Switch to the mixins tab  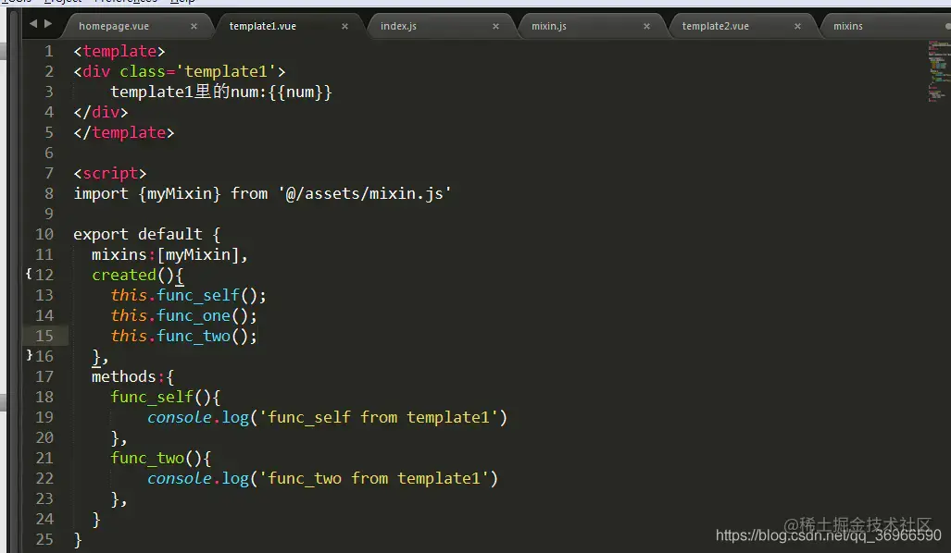point(847,28)
